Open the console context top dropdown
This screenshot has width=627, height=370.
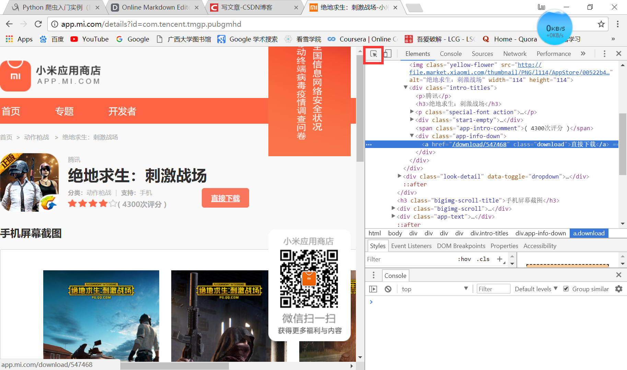pyautogui.click(x=435, y=289)
